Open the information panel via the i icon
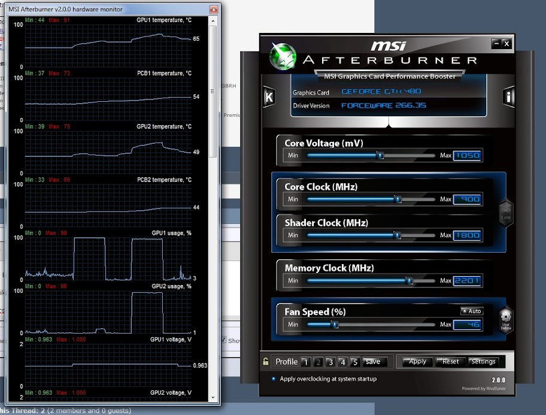 coord(508,96)
